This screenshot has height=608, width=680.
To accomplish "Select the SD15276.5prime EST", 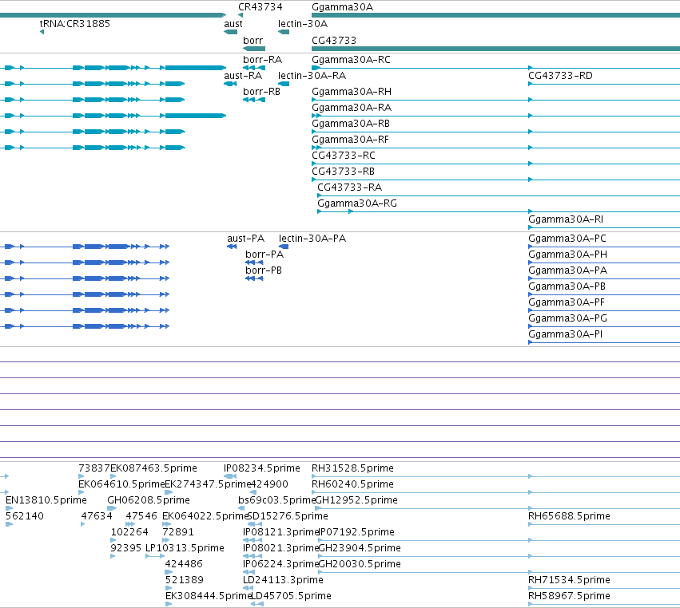I will [x=288, y=515].
